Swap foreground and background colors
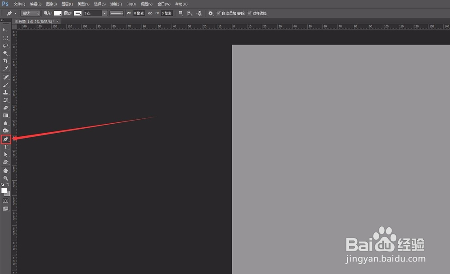Image resolution: width=450 pixels, height=274 pixels. 8,184
